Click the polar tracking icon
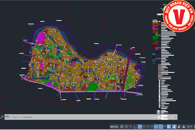The width and height of the screenshot is (195, 130). click(x=140, y=127)
